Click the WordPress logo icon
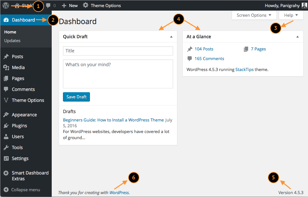Image resolution: width=308 pixels, height=197 pixels. 6,5
